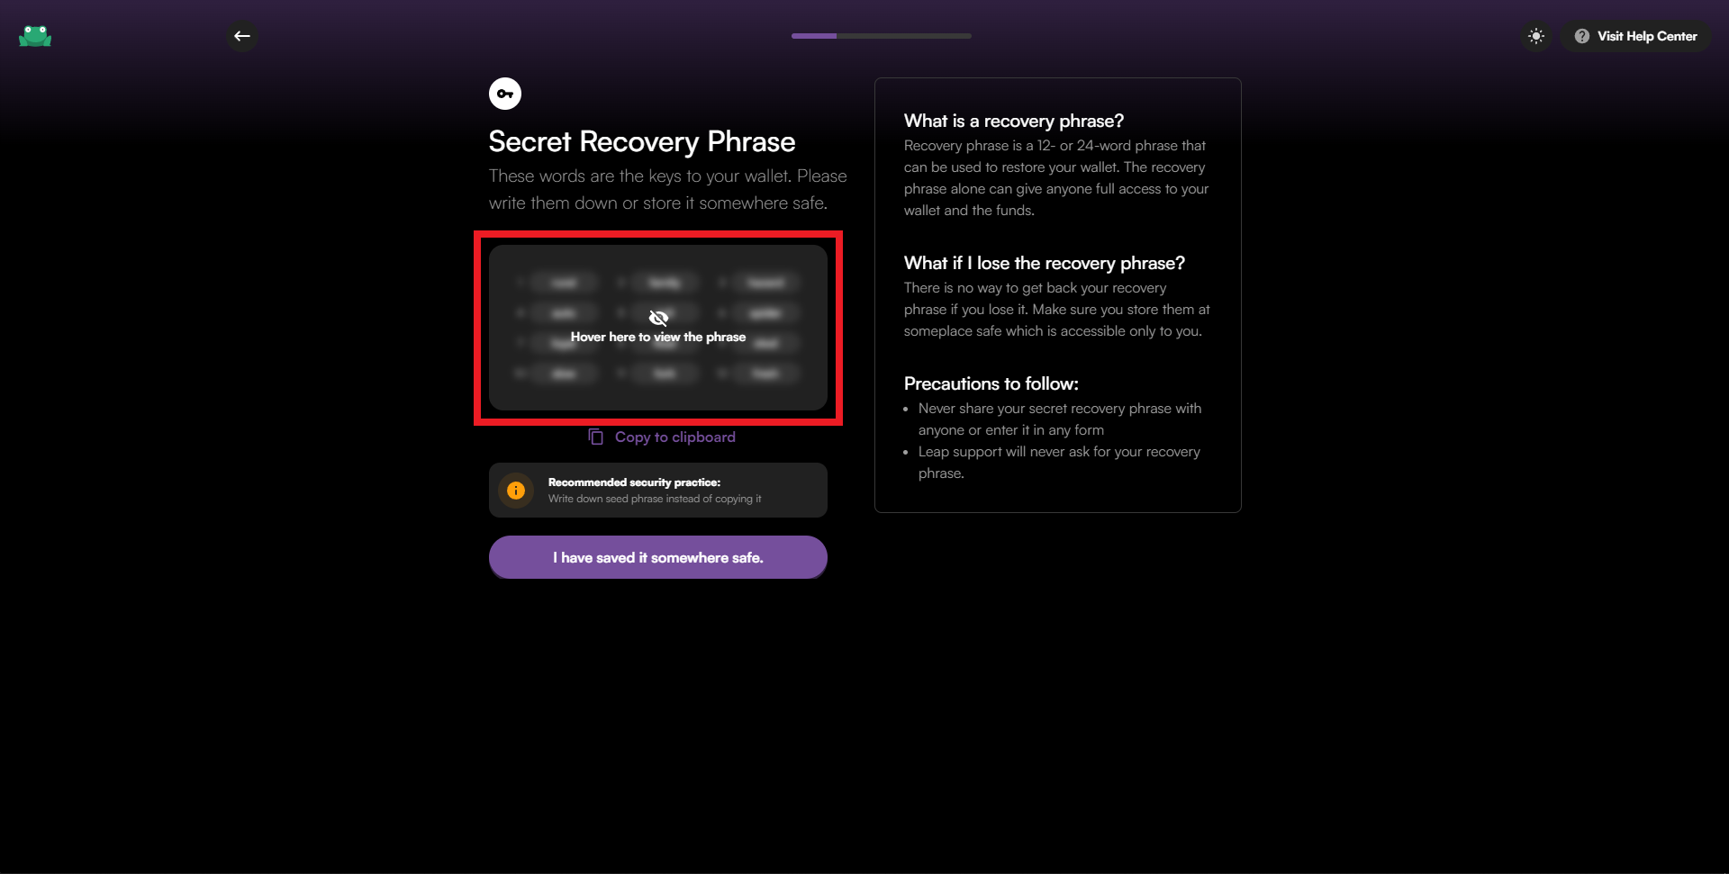Click "Hover here to view the phrase"
This screenshot has height=874, width=1729.
point(658,338)
